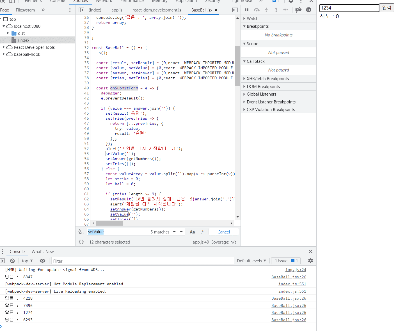Open the app.js:40 source link
This screenshot has width=398, height=331.
click(200, 242)
